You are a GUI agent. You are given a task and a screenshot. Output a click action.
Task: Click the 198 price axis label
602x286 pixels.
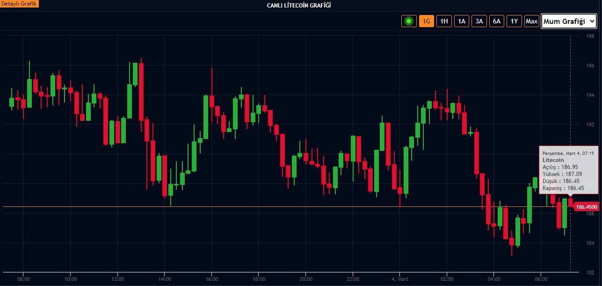(x=590, y=36)
